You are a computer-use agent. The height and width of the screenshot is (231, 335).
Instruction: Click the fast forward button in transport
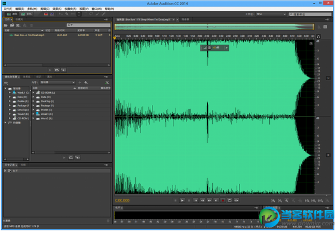209,200
